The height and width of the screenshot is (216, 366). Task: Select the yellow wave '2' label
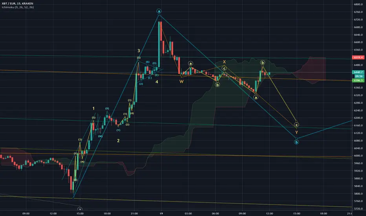118,141
